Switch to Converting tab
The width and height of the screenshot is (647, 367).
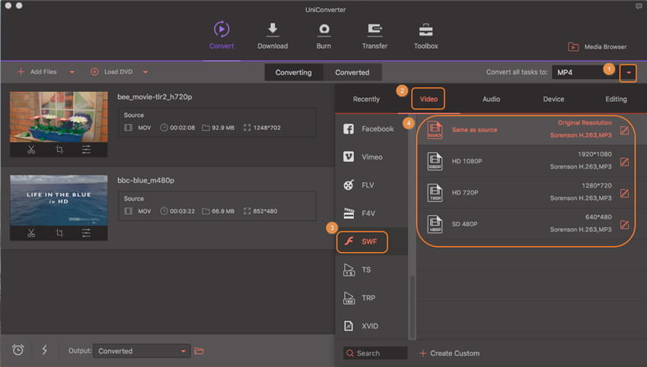click(x=293, y=72)
